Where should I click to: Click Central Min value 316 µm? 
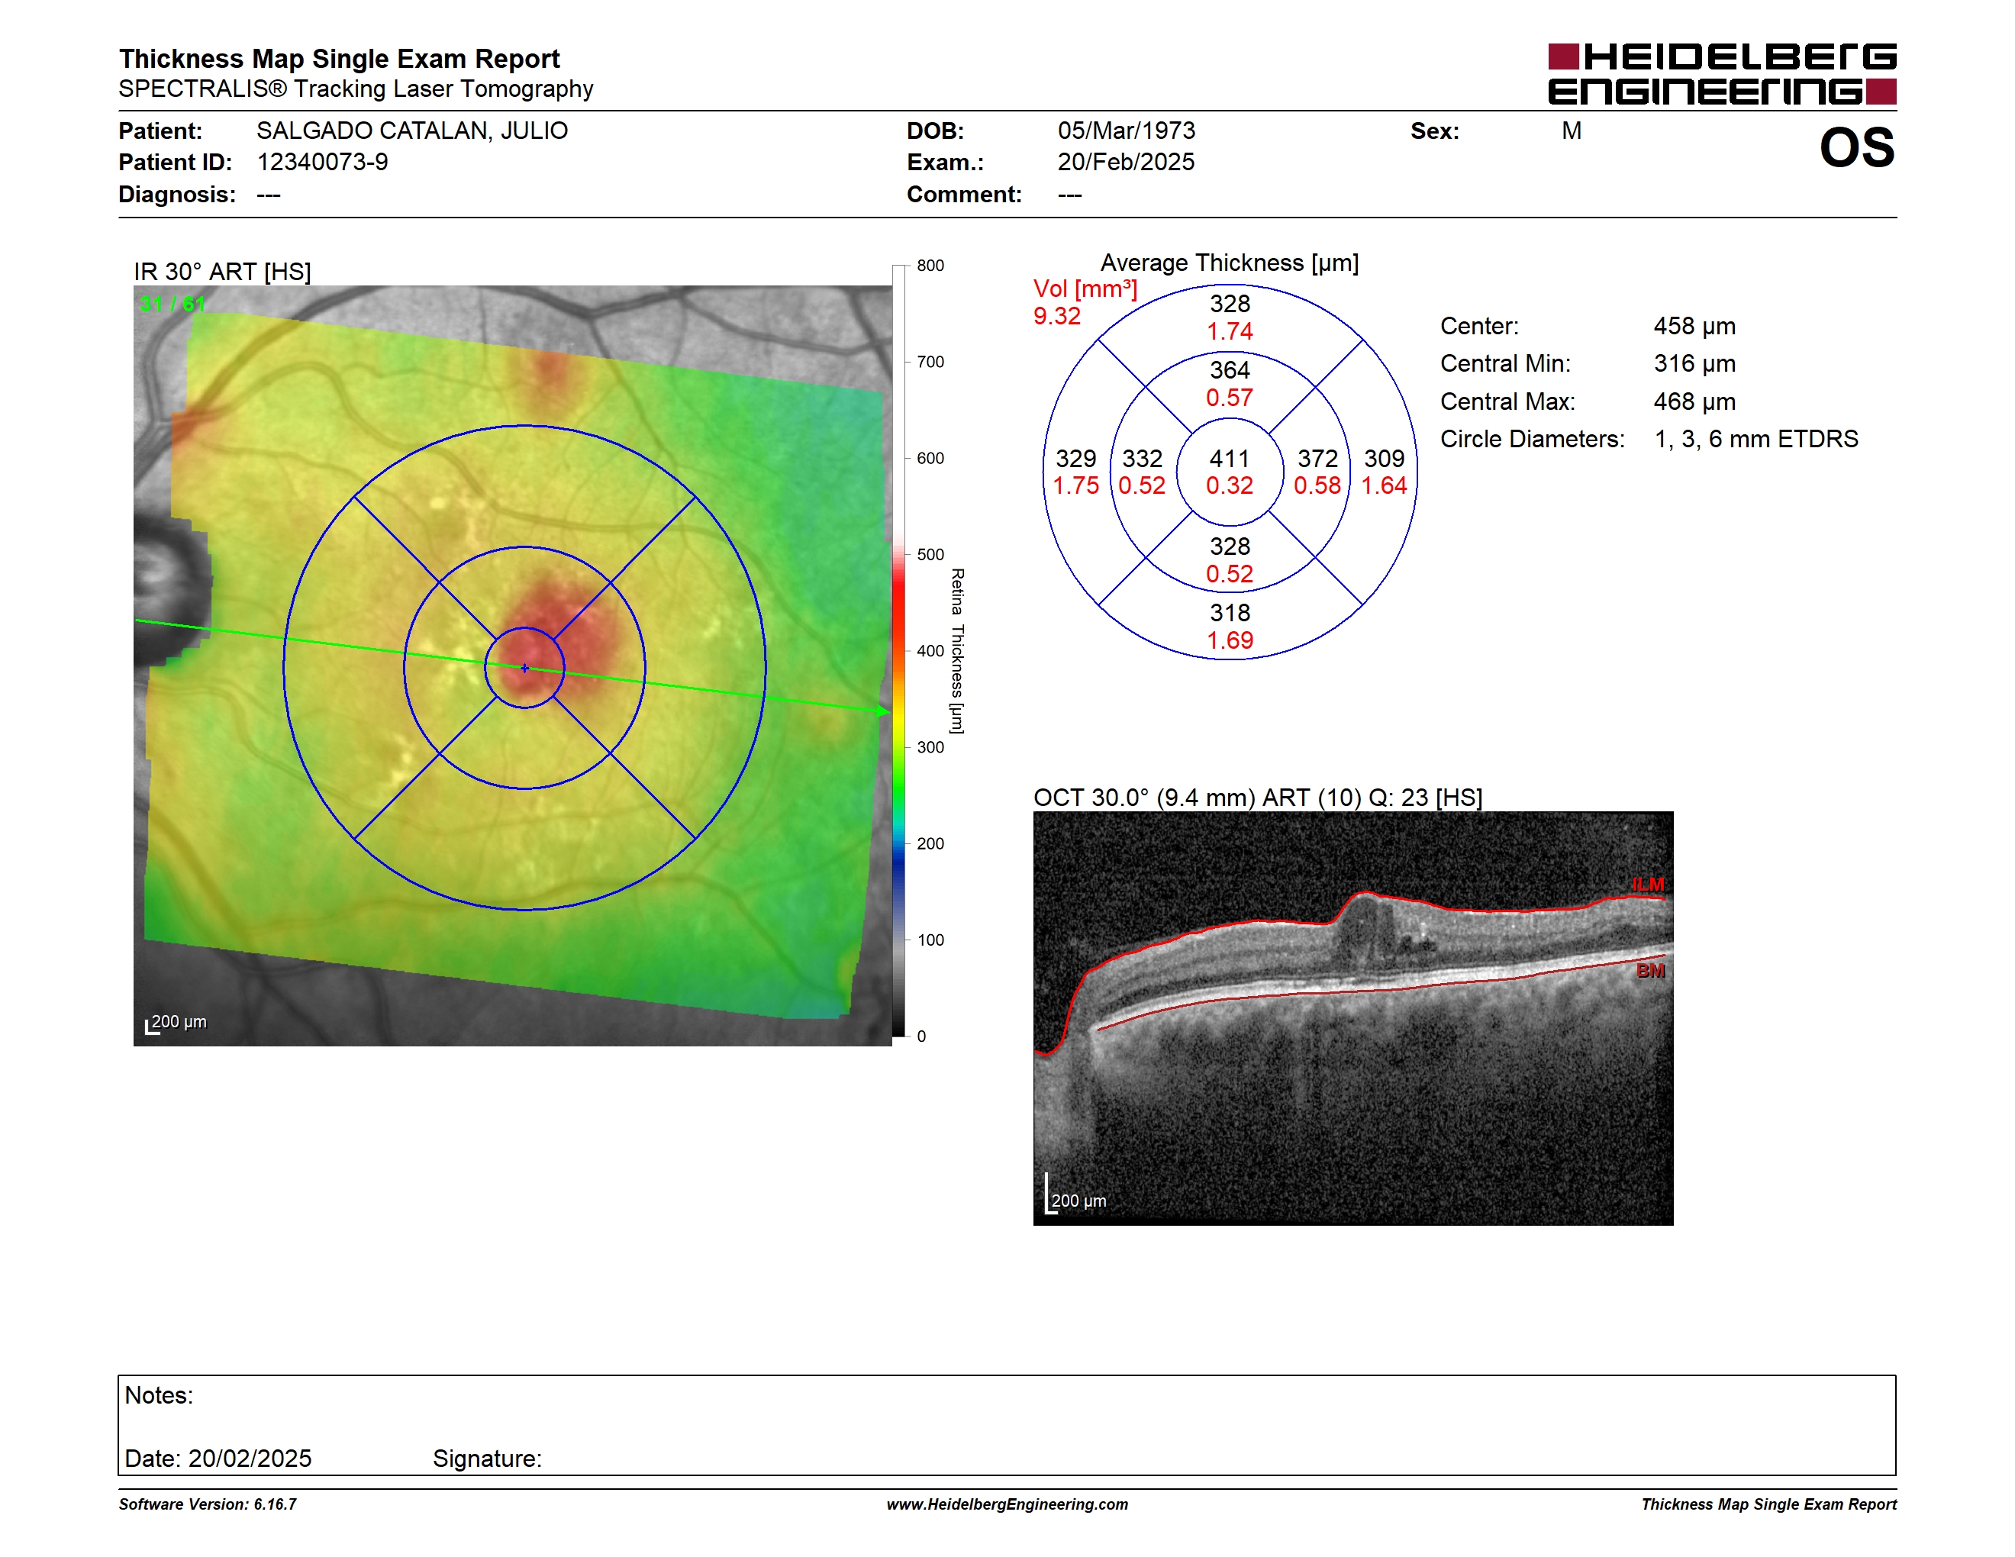pos(1694,363)
